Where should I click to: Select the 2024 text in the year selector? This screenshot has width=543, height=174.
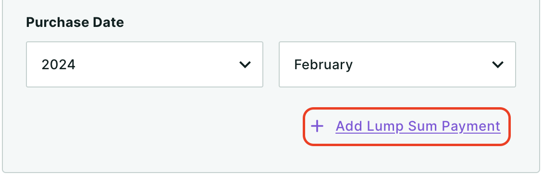click(x=58, y=65)
